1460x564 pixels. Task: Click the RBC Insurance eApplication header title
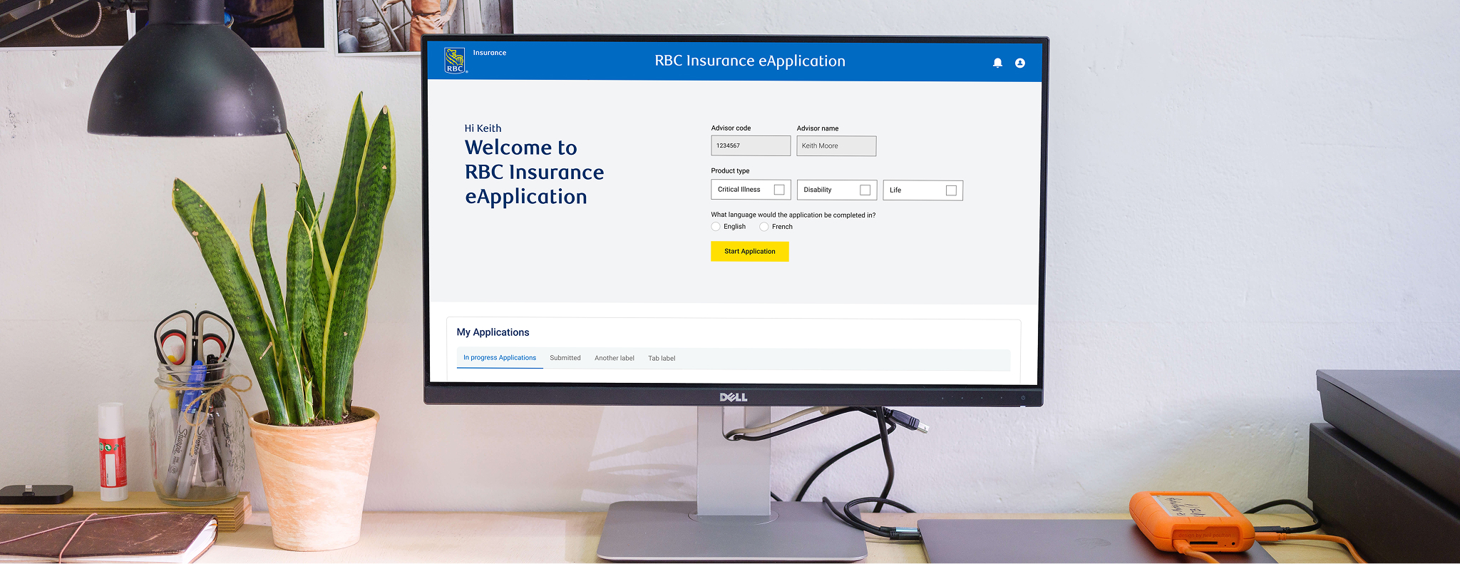coord(750,61)
